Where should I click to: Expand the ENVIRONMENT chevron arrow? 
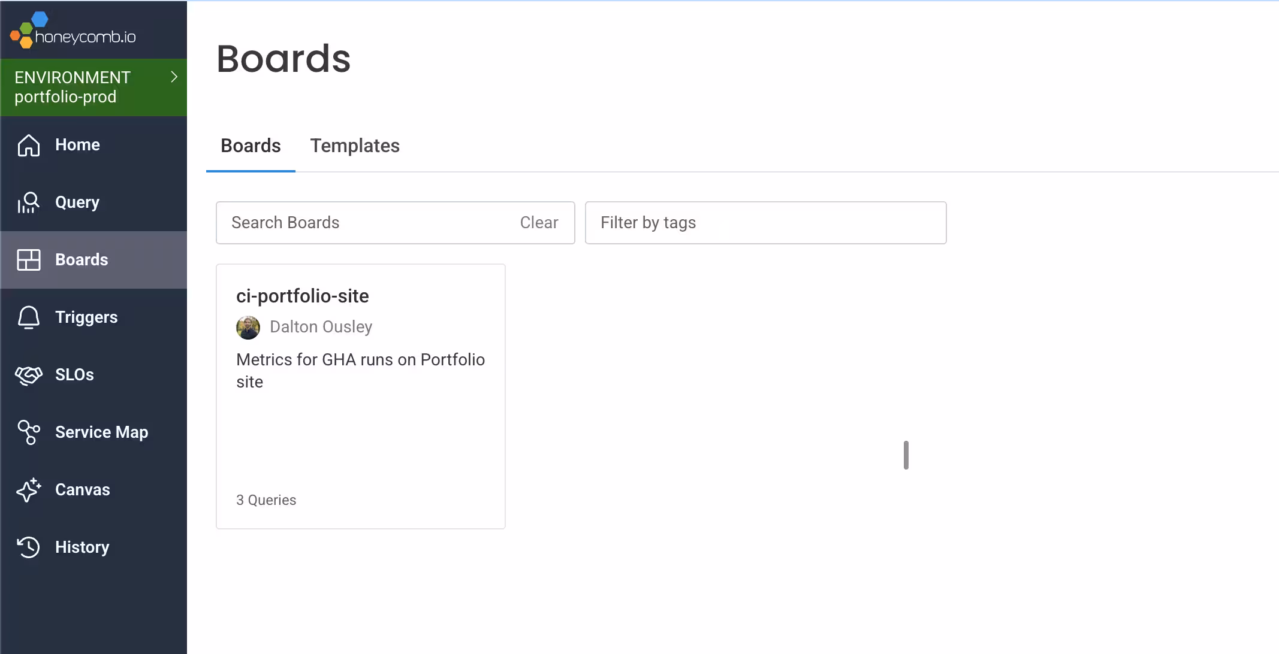(x=174, y=77)
